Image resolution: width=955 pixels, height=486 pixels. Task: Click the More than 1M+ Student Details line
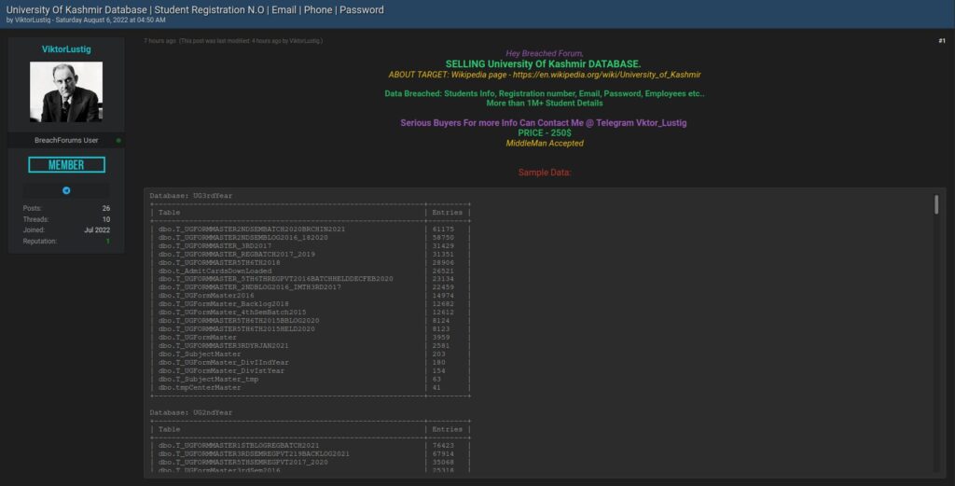click(x=545, y=104)
